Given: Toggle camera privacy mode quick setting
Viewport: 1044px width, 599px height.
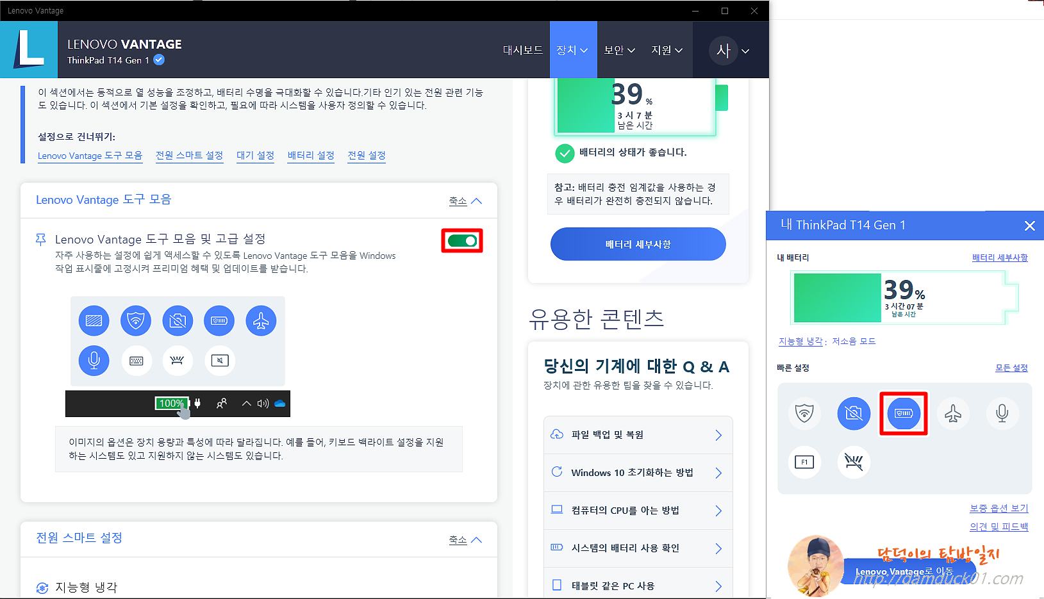Looking at the screenshot, I should pyautogui.click(x=854, y=413).
